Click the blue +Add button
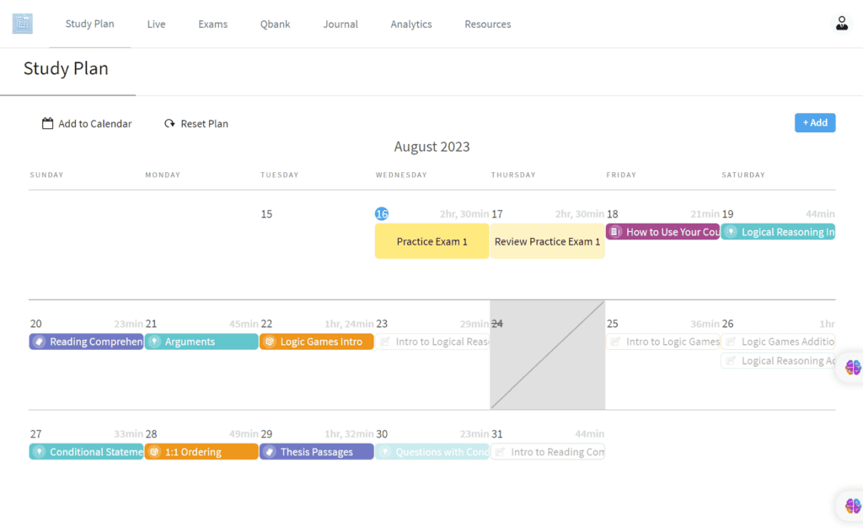 [x=814, y=122]
